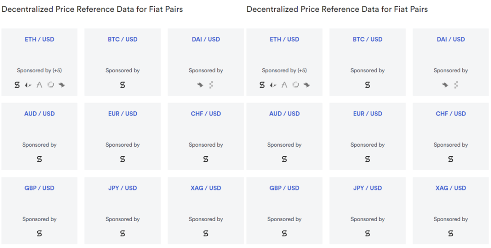This screenshot has height=248, width=491.
Task: Open CHF / USD link in the left panel
Action: (205, 114)
